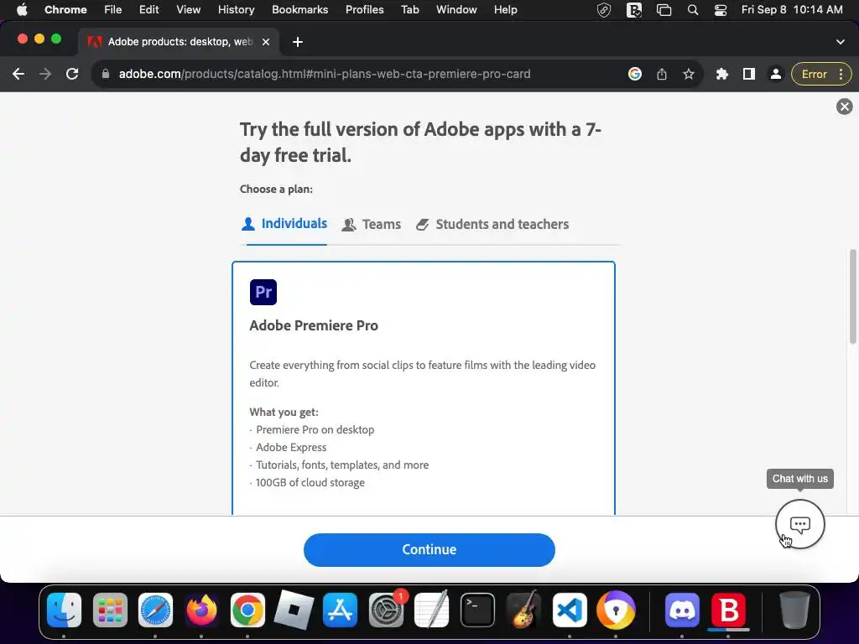Click the page vertical scrollbar
Screen dimensions: 859x644
[852, 297]
